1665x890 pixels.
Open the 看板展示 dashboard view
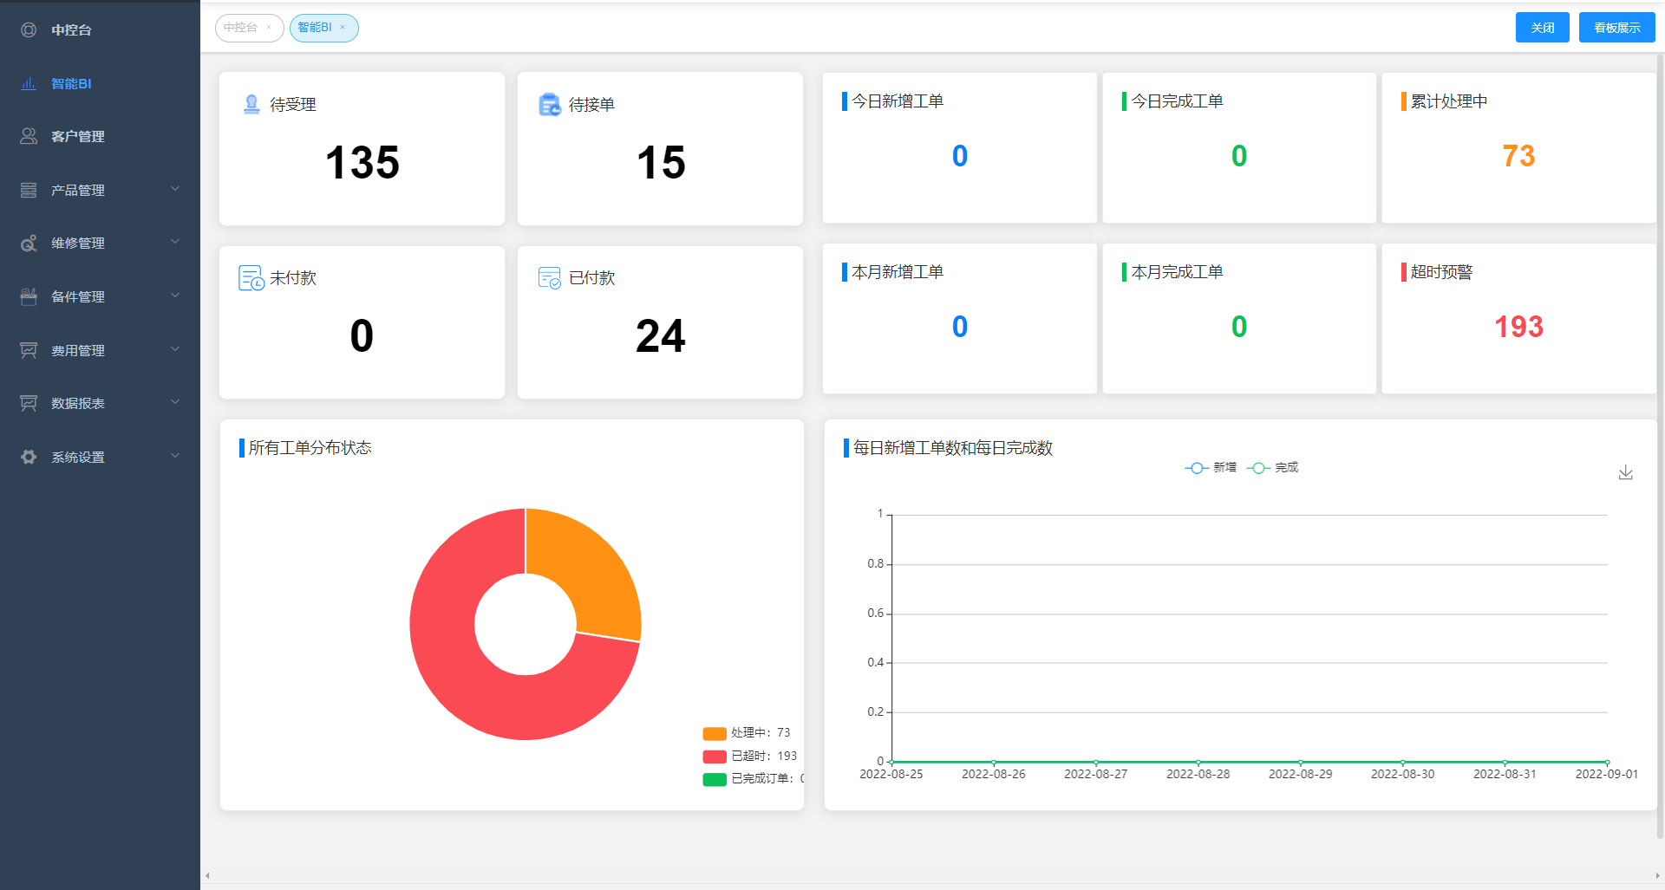click(x=1616, y=28)
